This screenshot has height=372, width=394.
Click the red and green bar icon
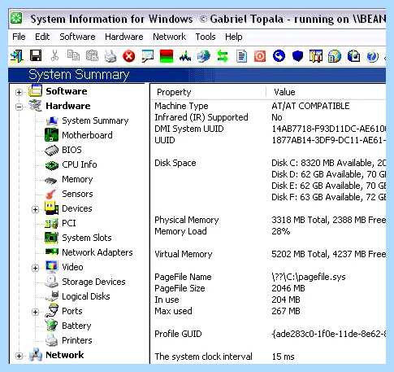pos(167,56)
